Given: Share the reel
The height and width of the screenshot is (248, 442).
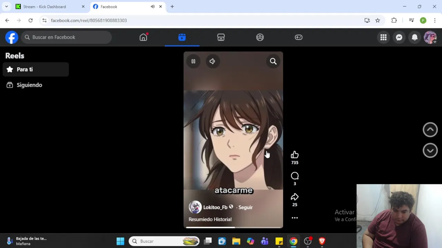Looking at the screenshot, I should [x=295, y=197].
